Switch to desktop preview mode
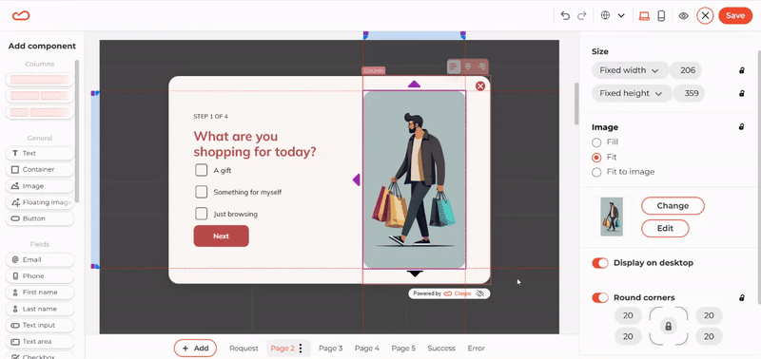Screen dimensions: 761x359 point(644,15)
